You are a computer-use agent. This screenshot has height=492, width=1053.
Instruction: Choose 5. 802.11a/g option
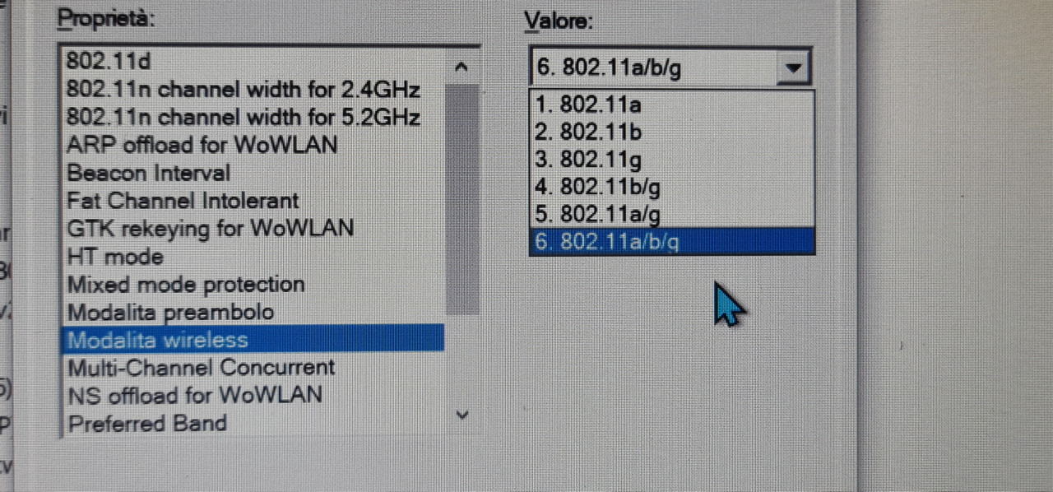tap(672, 215)
